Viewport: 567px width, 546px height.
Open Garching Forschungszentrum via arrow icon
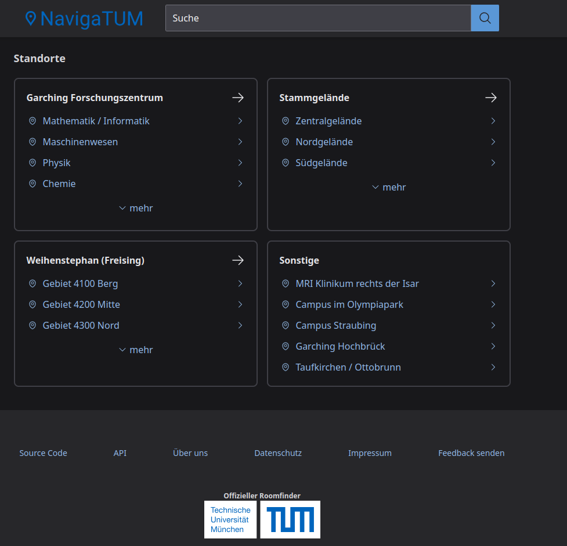(238, 98)
